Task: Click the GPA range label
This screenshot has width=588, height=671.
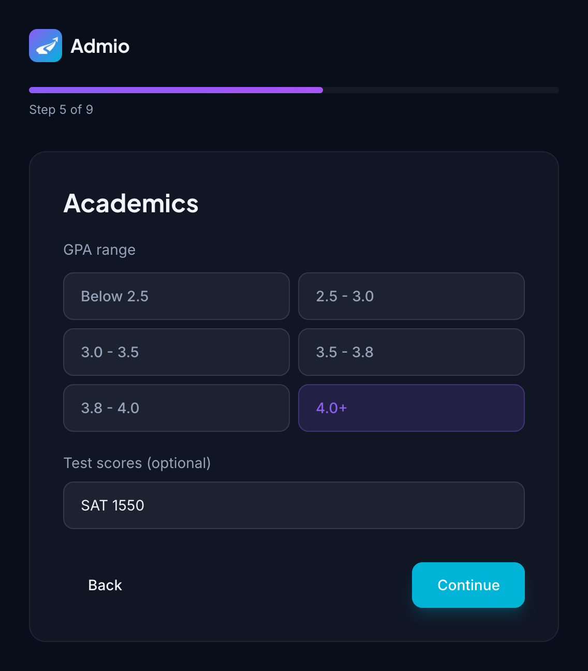Action: (99, 250)
